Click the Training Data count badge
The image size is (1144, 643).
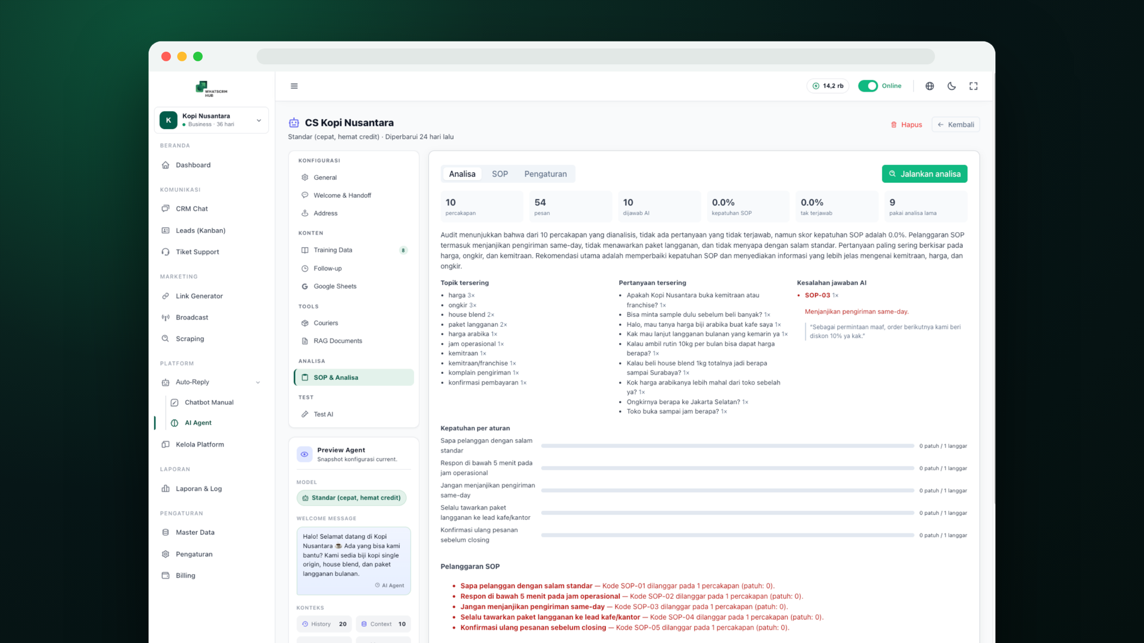point(403,250)
